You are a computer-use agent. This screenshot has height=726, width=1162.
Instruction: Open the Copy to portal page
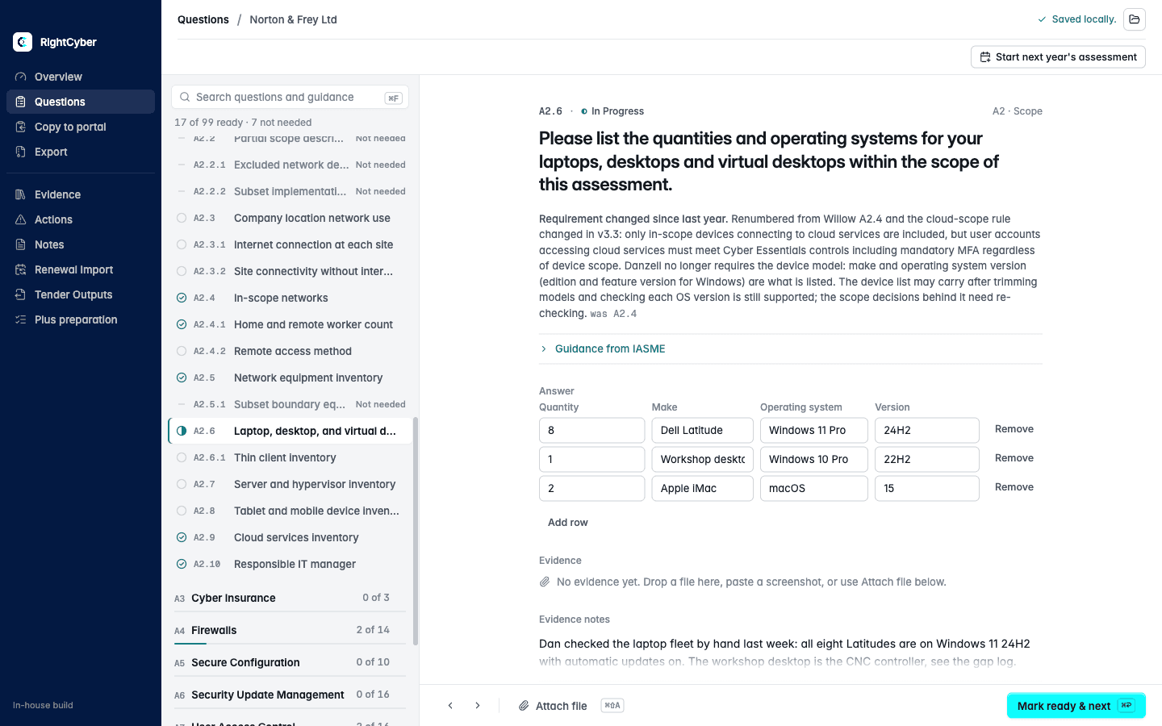click(x=81, y=127)
